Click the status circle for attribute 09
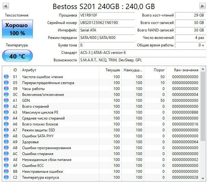 coord(6,88)
